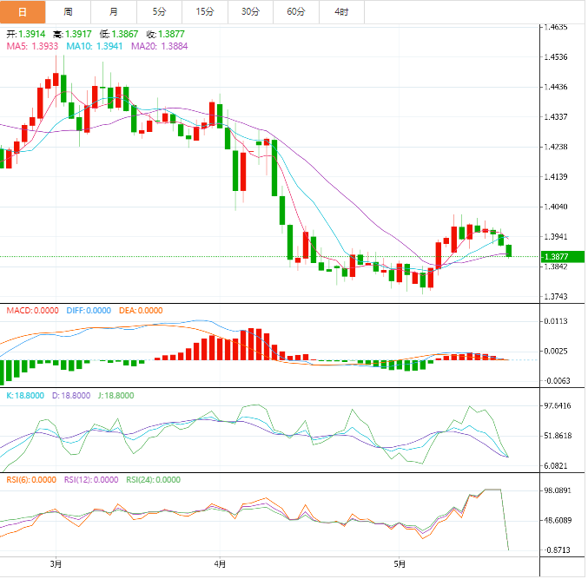
Task: Click the MACD: 0.0000 label
Action: tap(33, 311)
